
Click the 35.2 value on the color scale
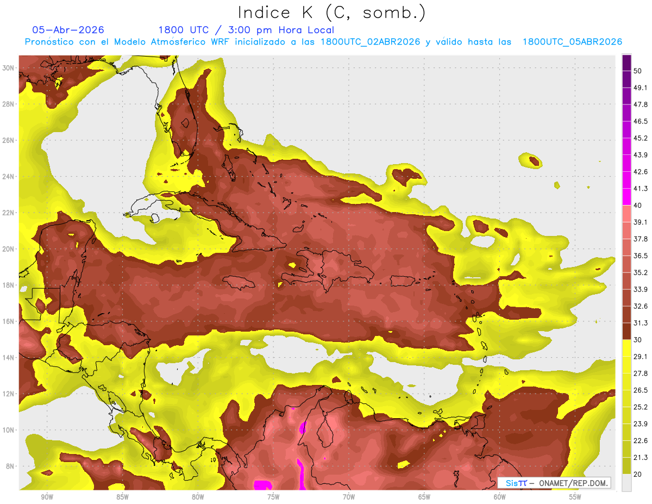click(641, 272)
